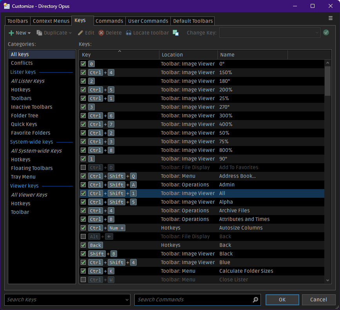The height and width of the screenshot is (310, 340).
Task: Click the keys list scrollbar thumb
Action: (x=327, y=81)
